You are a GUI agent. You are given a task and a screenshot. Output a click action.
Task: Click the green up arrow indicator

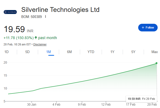click(36, 38)
